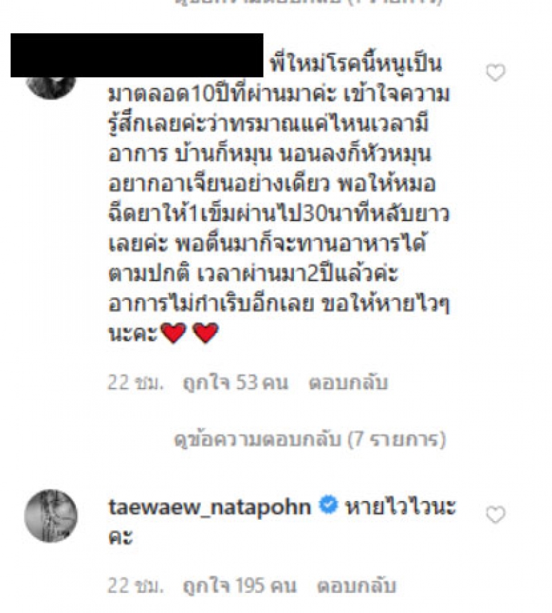Screen dimensions: 552x613
Task: Reply to the comment with 195 likes
Action: point(357,586)
